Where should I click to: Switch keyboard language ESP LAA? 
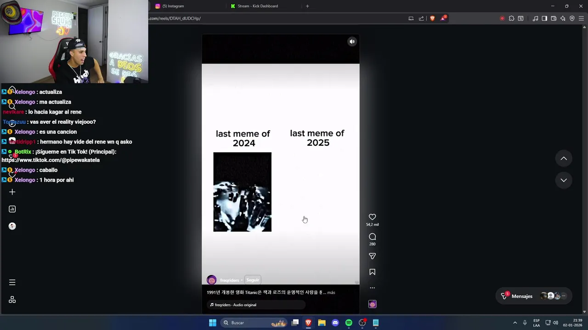click(x=537, y=323)
